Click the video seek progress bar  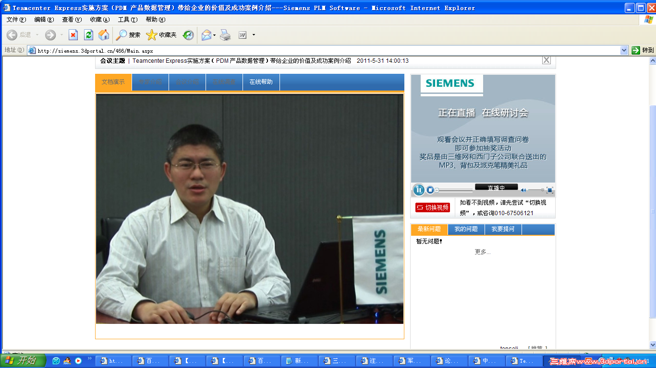pyautogui.click(x=454, y=190)
